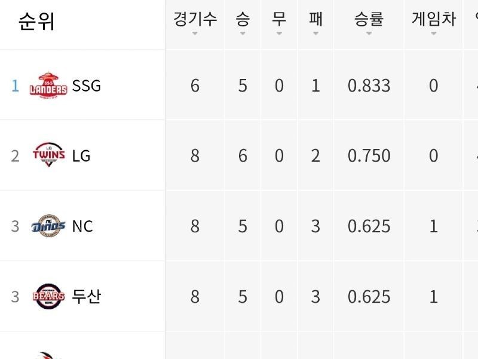Sort by 경기수 column arrow
Viewport: 478px width, 359px height.
point(195,34)
